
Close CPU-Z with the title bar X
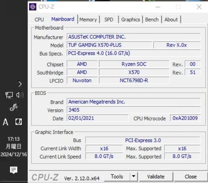tap(199, 7)
